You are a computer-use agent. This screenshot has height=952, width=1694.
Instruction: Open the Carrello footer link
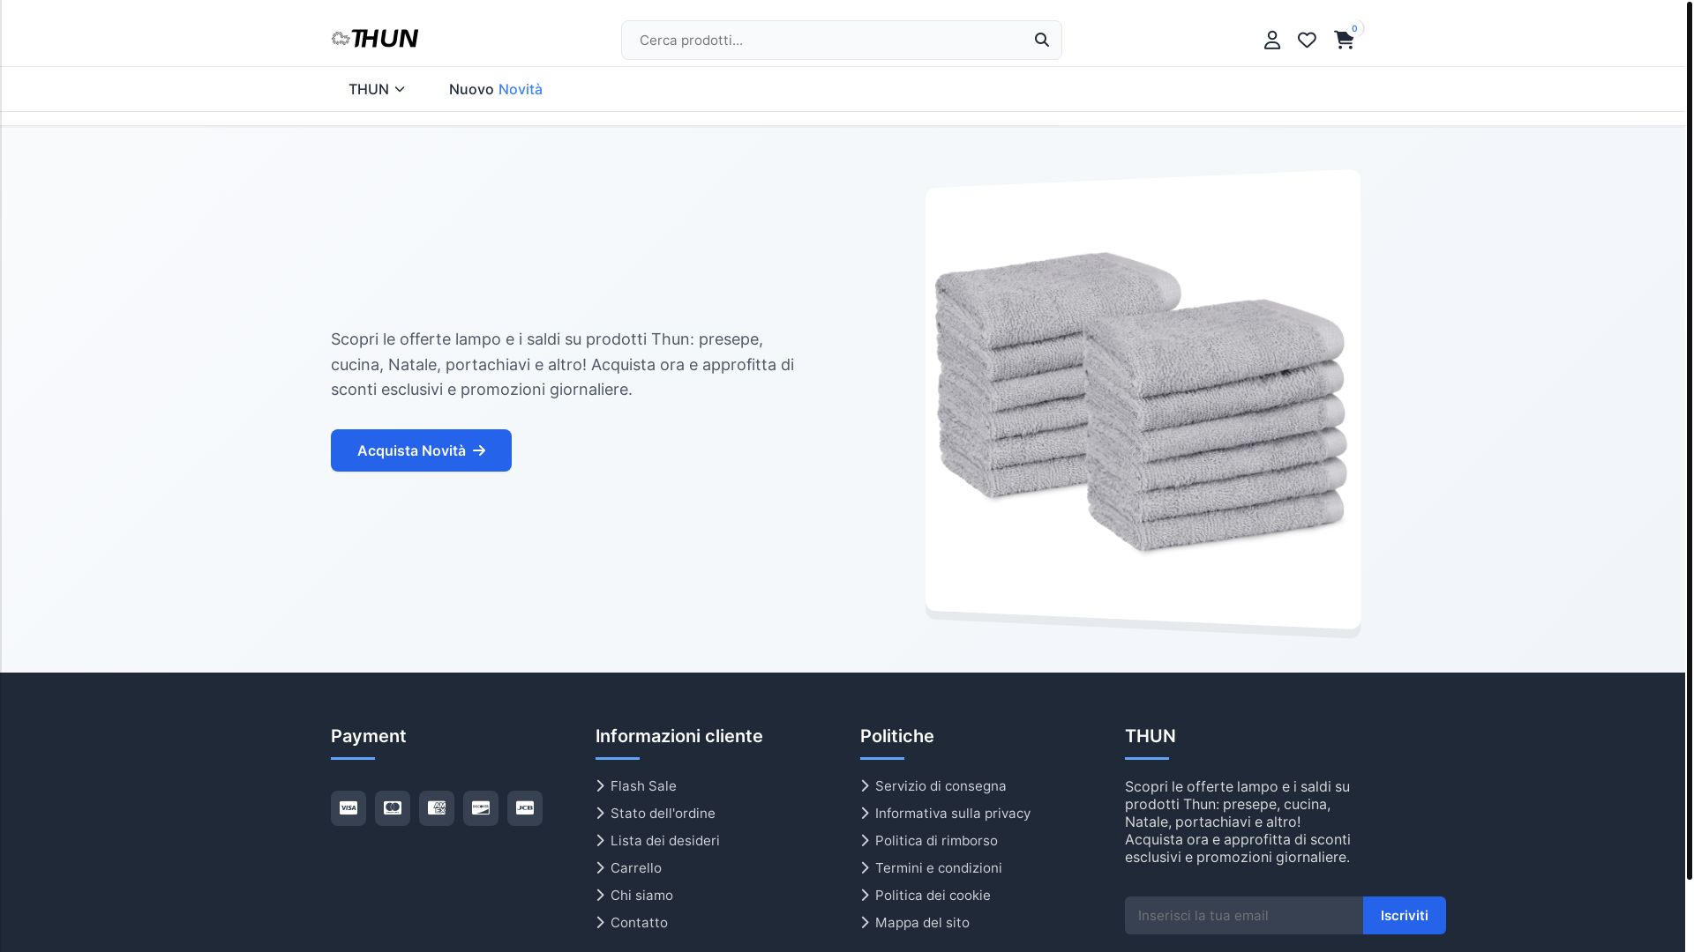point(629,867)
